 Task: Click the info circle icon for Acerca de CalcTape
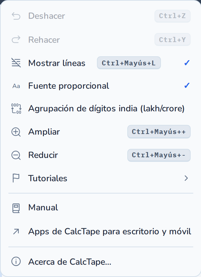pos(16,261)
